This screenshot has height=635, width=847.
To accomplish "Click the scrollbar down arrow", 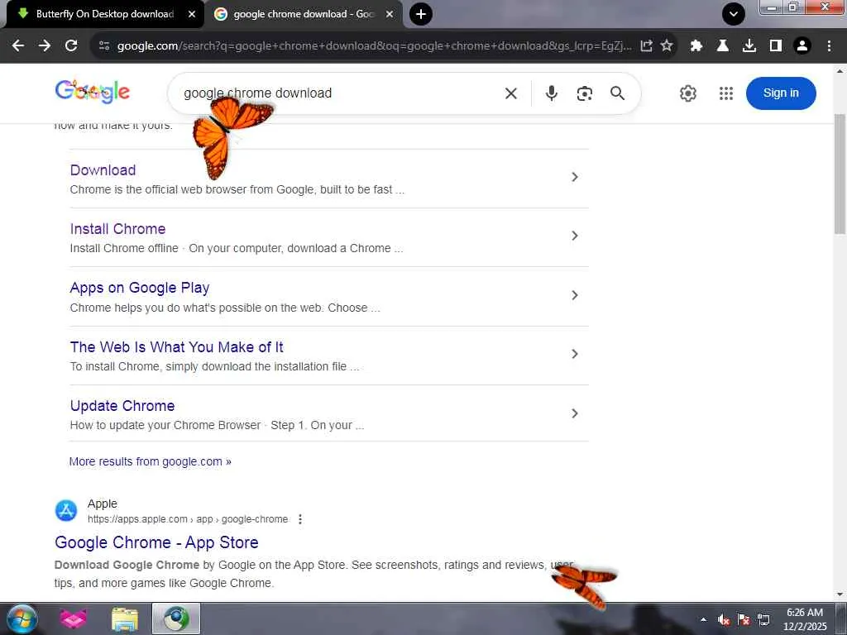I will (x=840, y=595).
